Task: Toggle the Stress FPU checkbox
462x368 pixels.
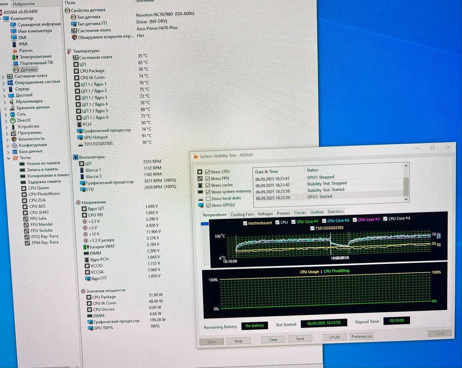Action: (x=208, y=179)
